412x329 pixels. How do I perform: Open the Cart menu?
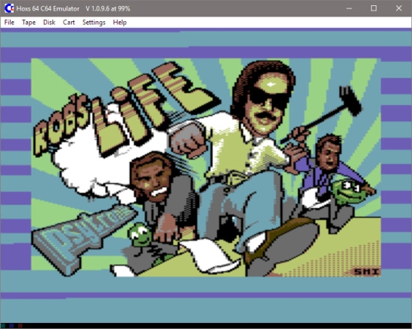pyautogui.click(x=69, y=23)
